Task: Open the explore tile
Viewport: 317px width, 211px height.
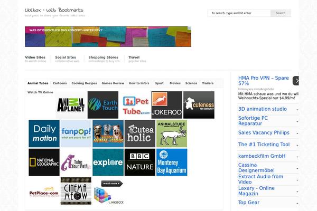Action: (108, 162)
